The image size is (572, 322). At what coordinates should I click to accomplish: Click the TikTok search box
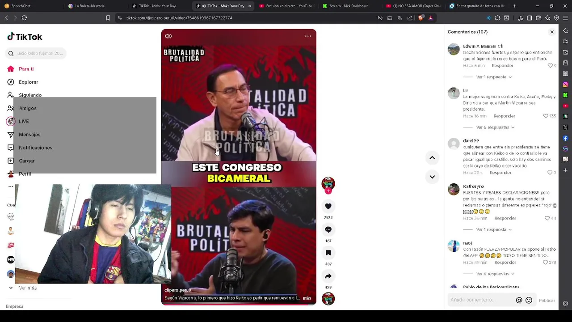pyautogui.click(x=37, y=53)
